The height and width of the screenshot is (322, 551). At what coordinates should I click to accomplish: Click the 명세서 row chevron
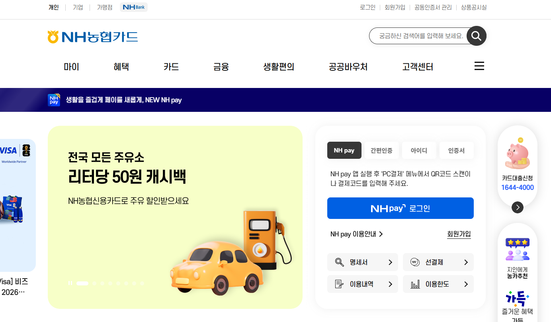tap(390, 262)
